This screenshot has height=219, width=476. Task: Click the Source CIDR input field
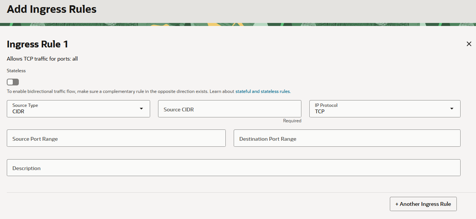[x=230, y=109]
